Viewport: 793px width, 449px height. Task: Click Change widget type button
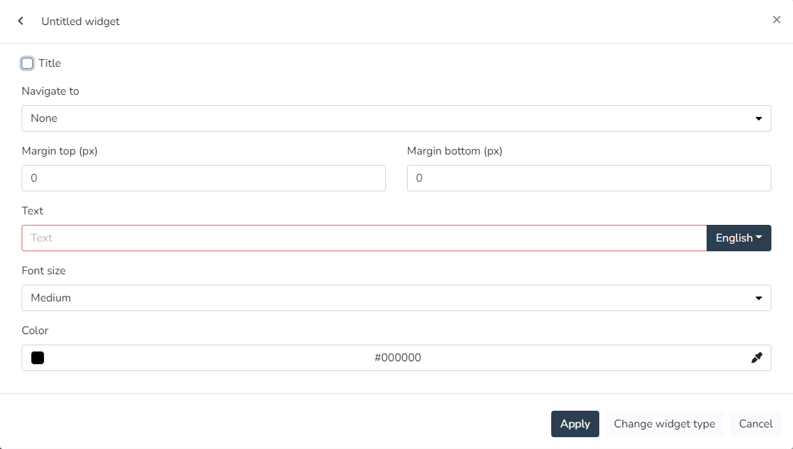[x=664, y=424]
